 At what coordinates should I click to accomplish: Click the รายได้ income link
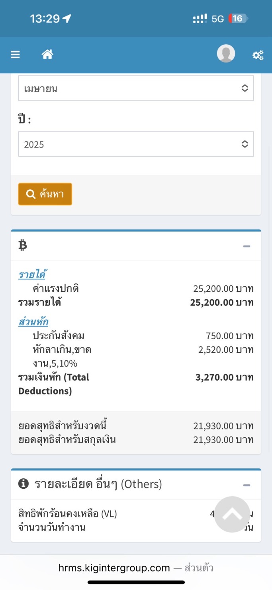click(x=32, y=274)
